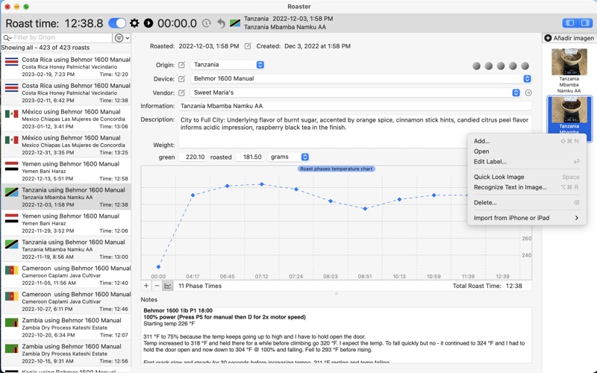This screenshot has height=373, width=597.
Task: Select Yemen roast 2022-11-29
Action: point(66,223)
